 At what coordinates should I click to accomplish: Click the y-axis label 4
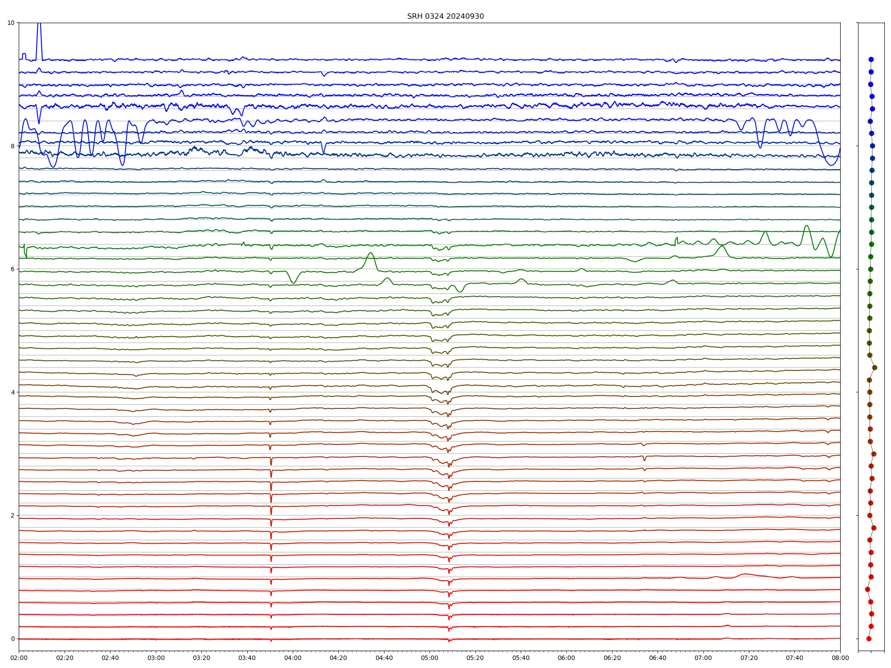(x=12, y=392)
